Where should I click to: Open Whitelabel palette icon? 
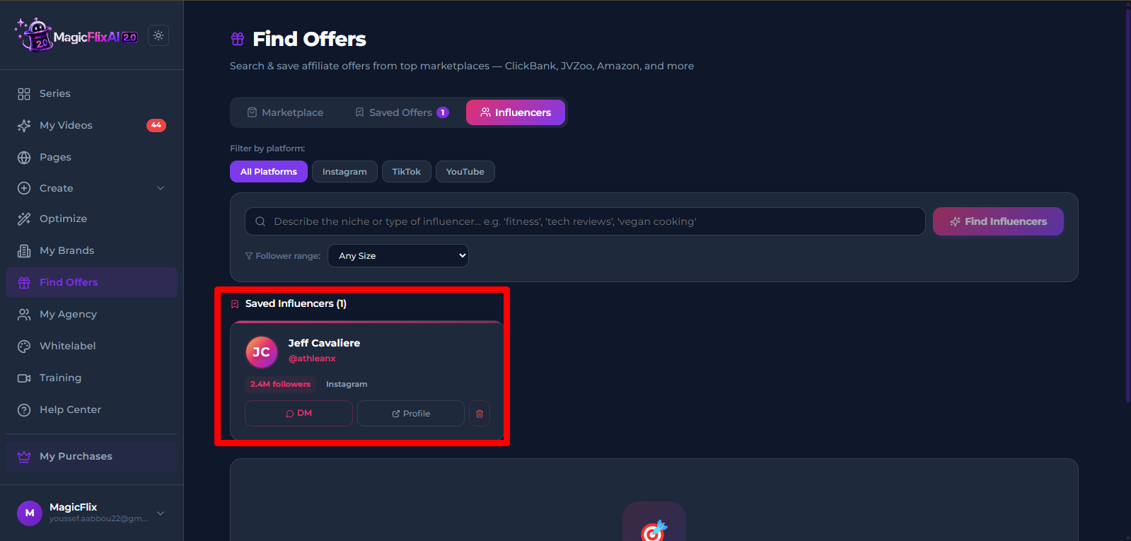coord(24,346)
